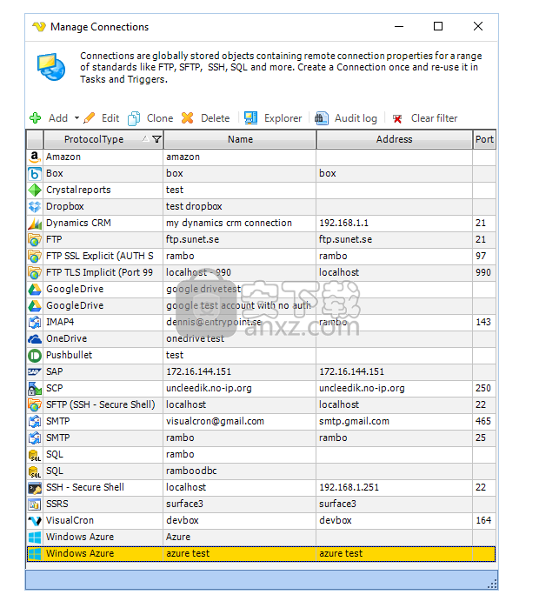Sort by the ProtocolType column header
The width and height of the screenshot is (539, 608).
click(94, 139)
